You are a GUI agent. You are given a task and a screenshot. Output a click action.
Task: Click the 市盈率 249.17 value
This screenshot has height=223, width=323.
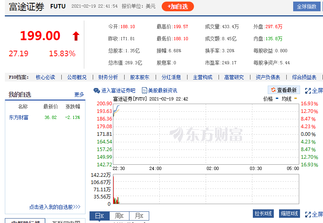[x=229, y=63]
